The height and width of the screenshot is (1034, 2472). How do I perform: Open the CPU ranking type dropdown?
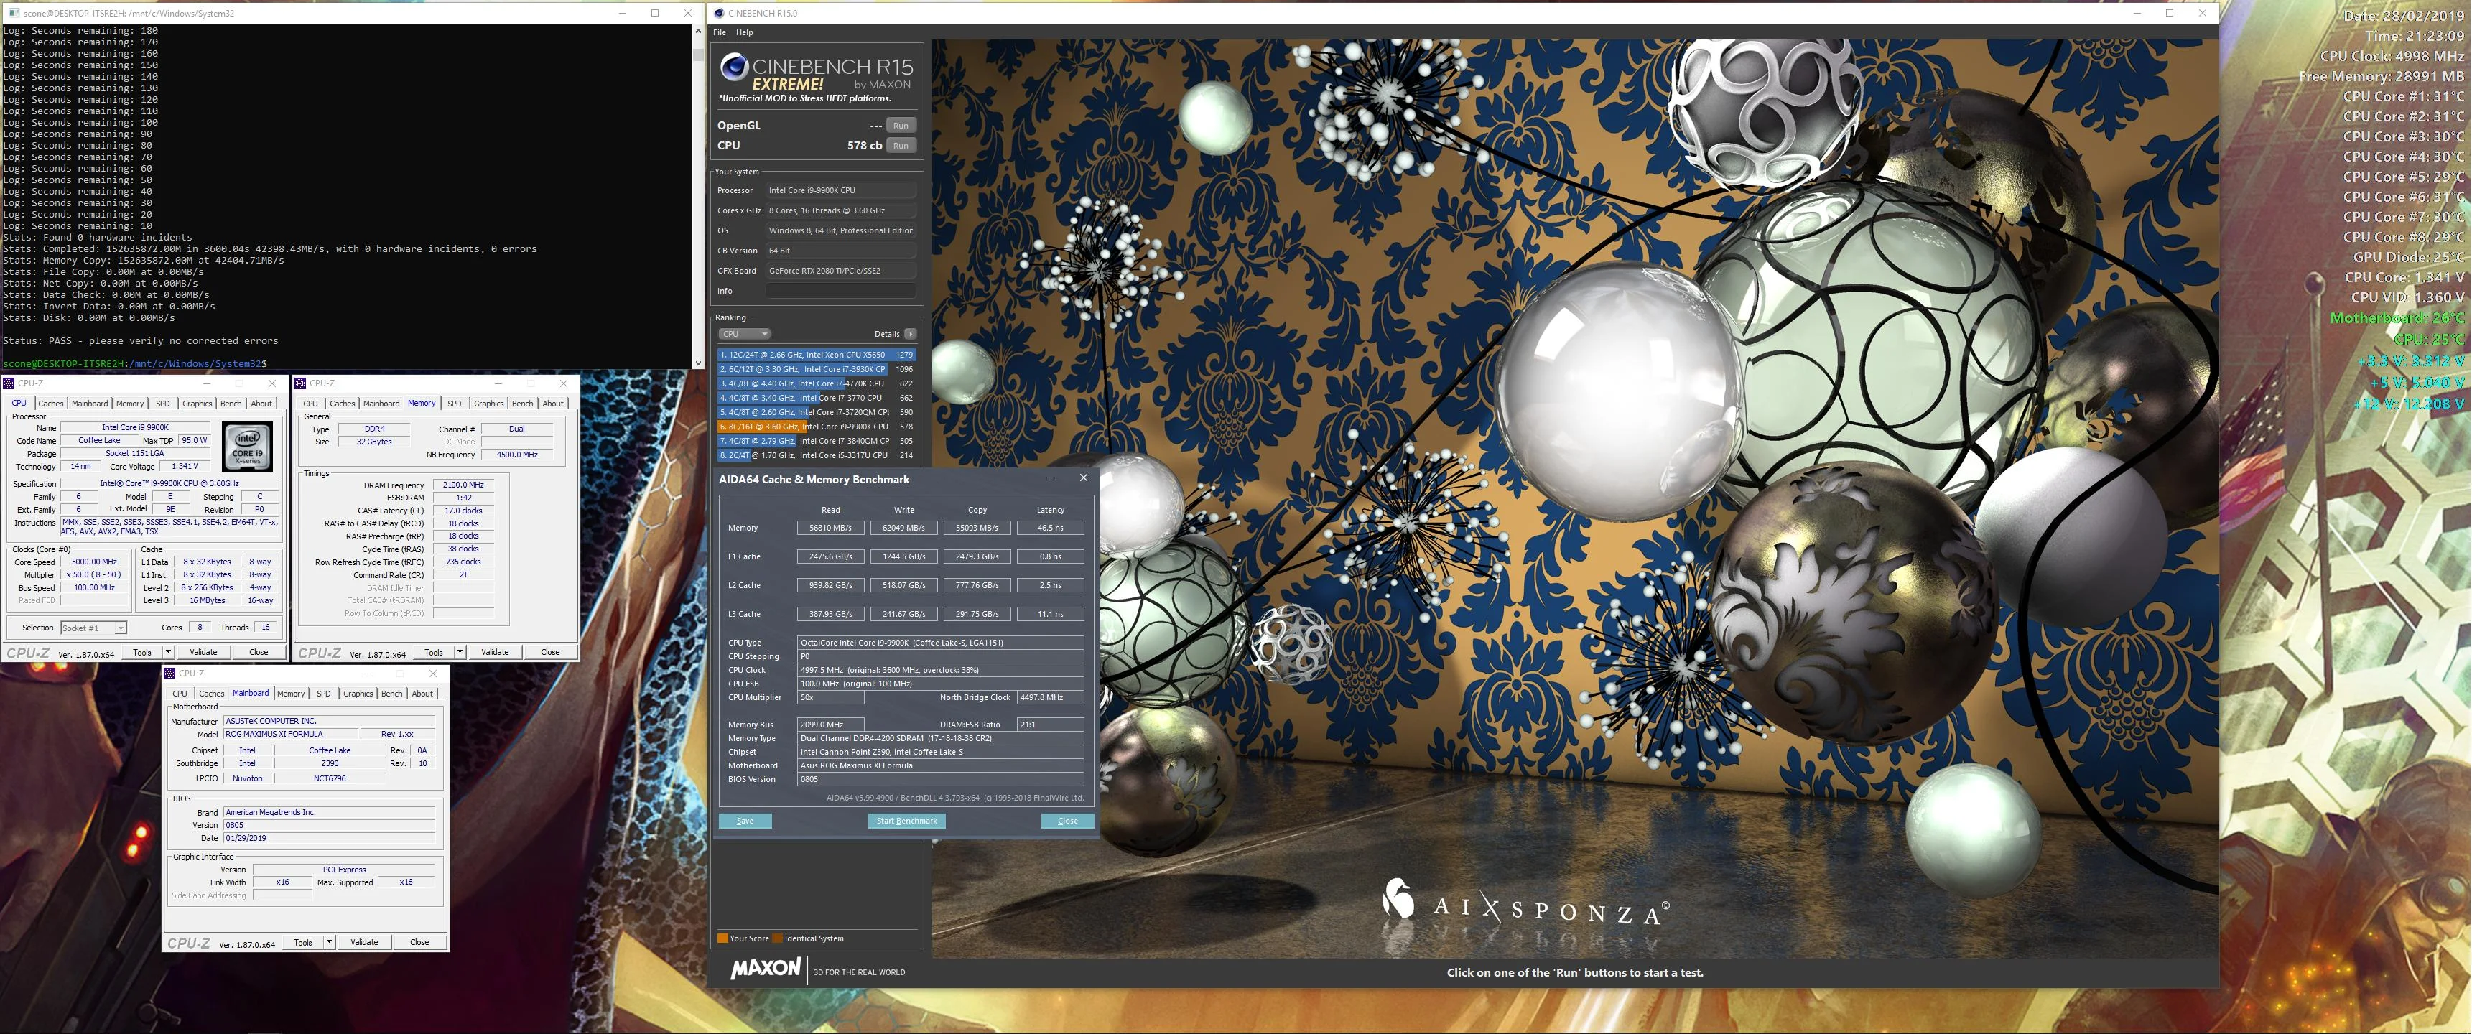[745, 334]
